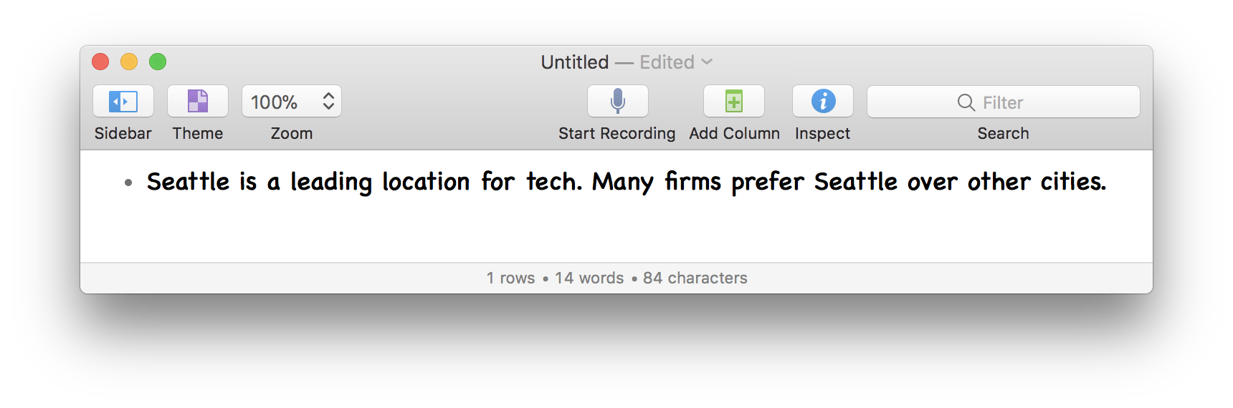Click the magnifying glass in the Filter field
This screenshot has height=408, width=1233.
966,102
